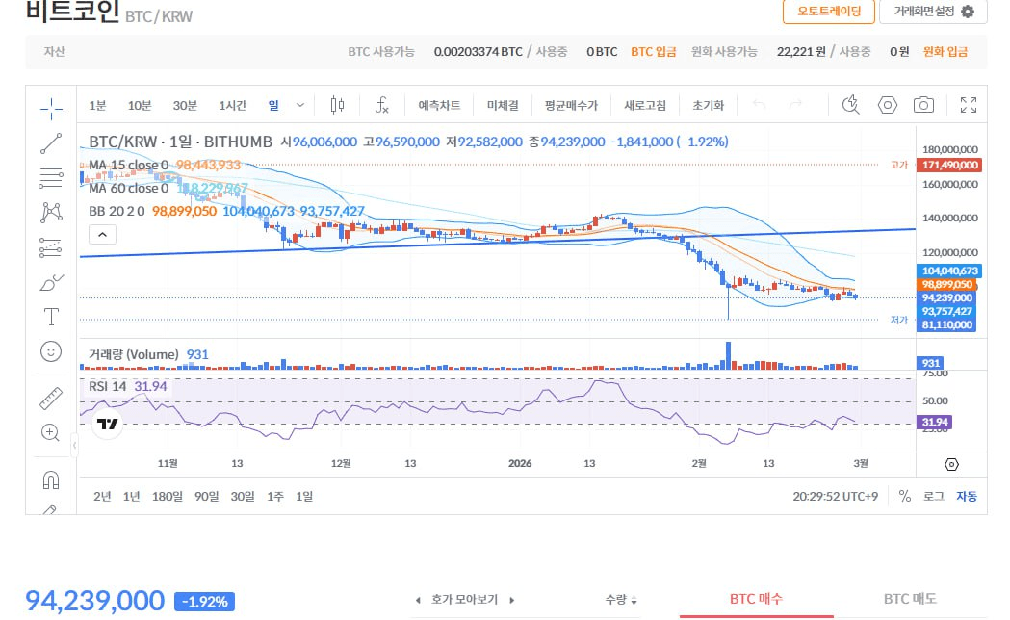Image resolution: width=1010 pixels, height=620 pixels.
Task: Toggle fullscreen chart view
Action: (968, 104)
